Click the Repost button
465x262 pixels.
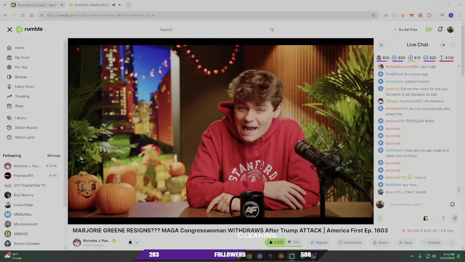coord(319,243)
